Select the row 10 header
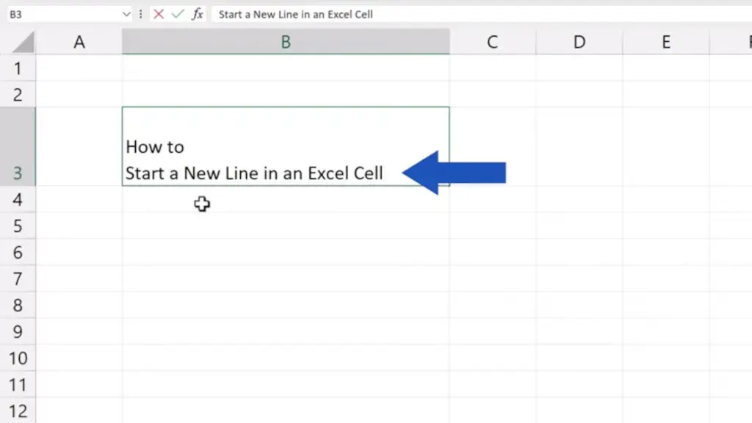The height and width of the screenshot is (423, 752). (x=18, y=358)
